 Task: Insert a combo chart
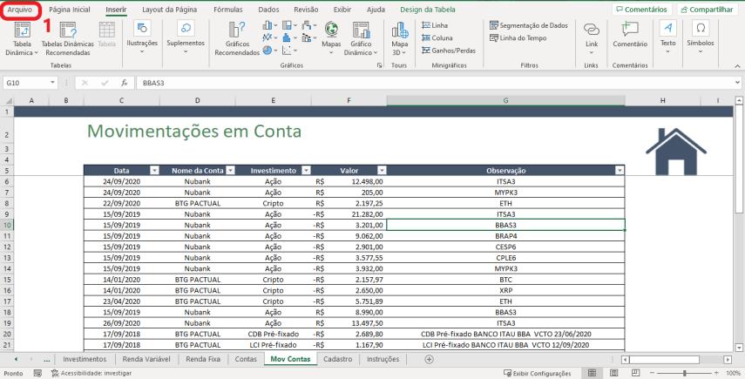tap(309, 37)
